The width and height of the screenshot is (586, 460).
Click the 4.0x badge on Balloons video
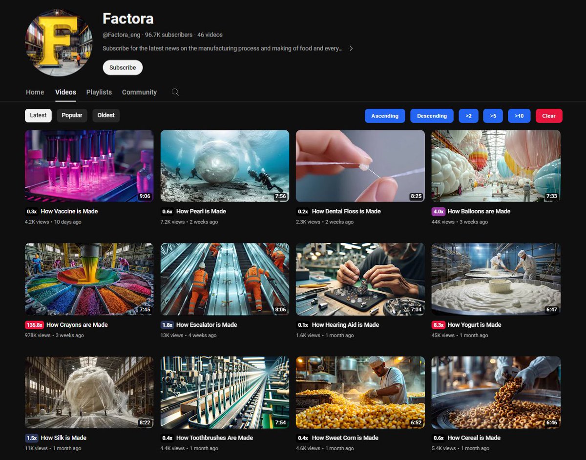439,211
